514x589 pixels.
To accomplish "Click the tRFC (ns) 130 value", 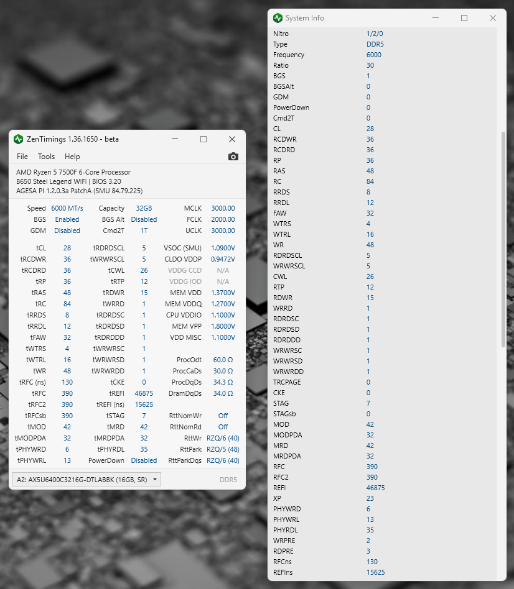I will 67,382.
